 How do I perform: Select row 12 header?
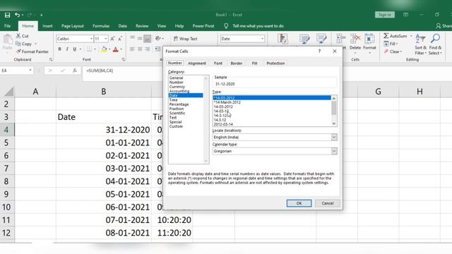(x=7, y=233)
